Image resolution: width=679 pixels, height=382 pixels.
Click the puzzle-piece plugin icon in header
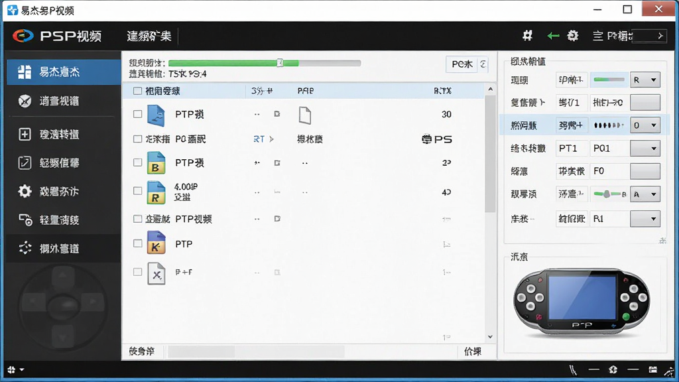527,36
